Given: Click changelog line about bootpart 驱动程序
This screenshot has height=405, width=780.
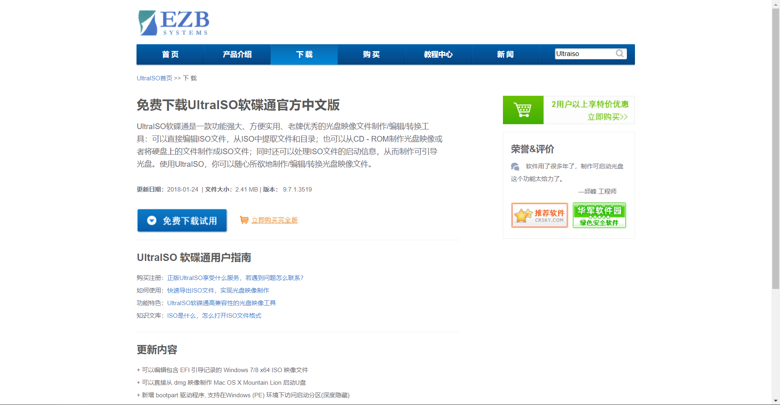Looking at the screenshot, I should tap(243, 395).
